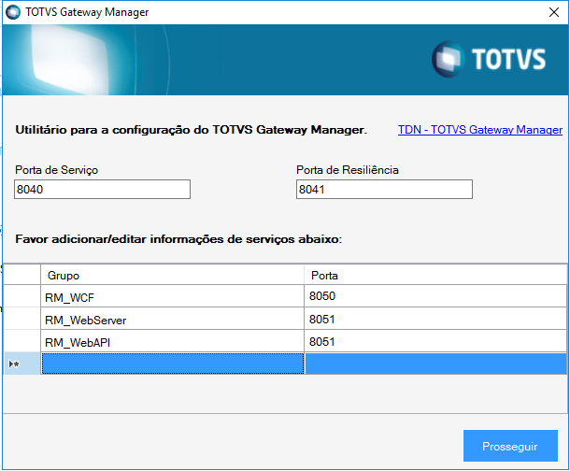This screenshot has height=471, width=570.
Task: Click the TOTVS logo in the banner
Action: coord(489,59)
